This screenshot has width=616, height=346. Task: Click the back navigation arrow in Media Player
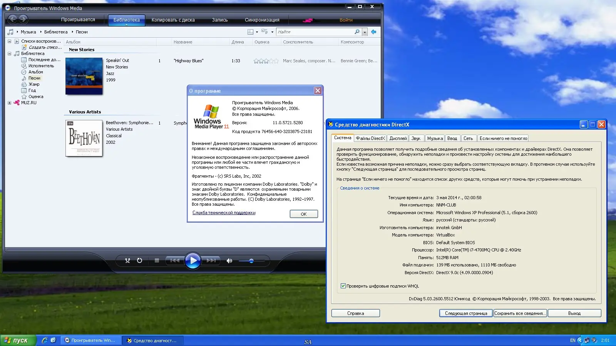coord(13,19)
